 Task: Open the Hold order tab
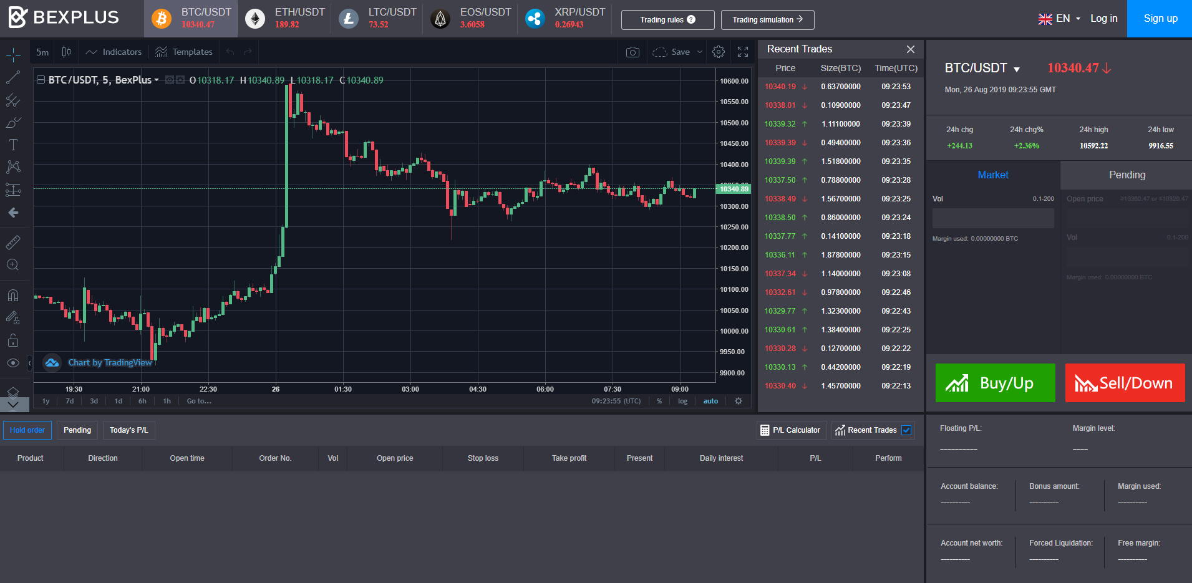click(x=27, y=430)
